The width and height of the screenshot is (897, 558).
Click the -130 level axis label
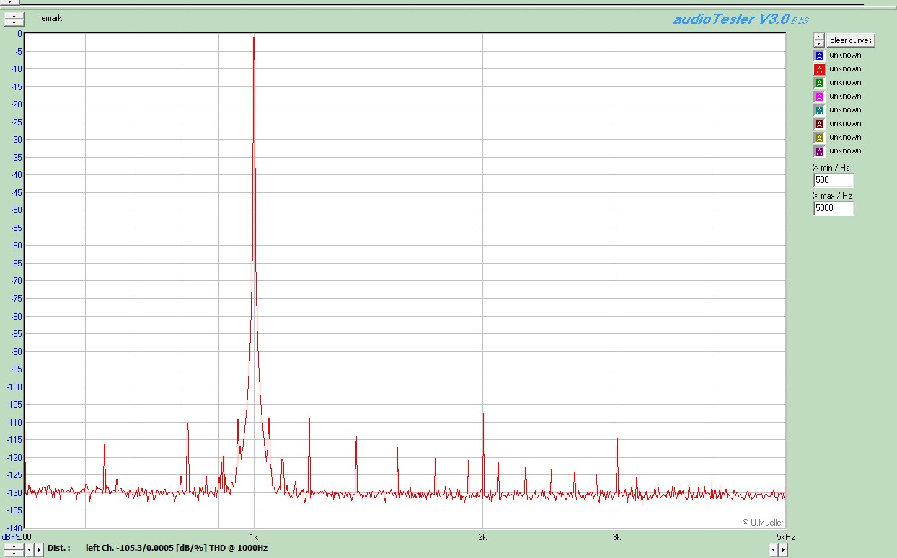[14, 493]
